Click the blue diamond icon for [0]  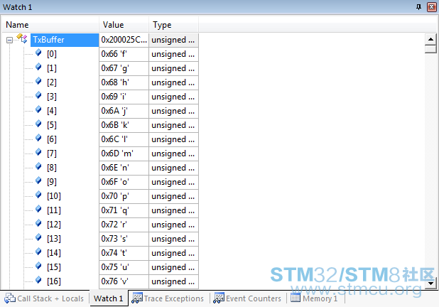click(x=38, y=53)
